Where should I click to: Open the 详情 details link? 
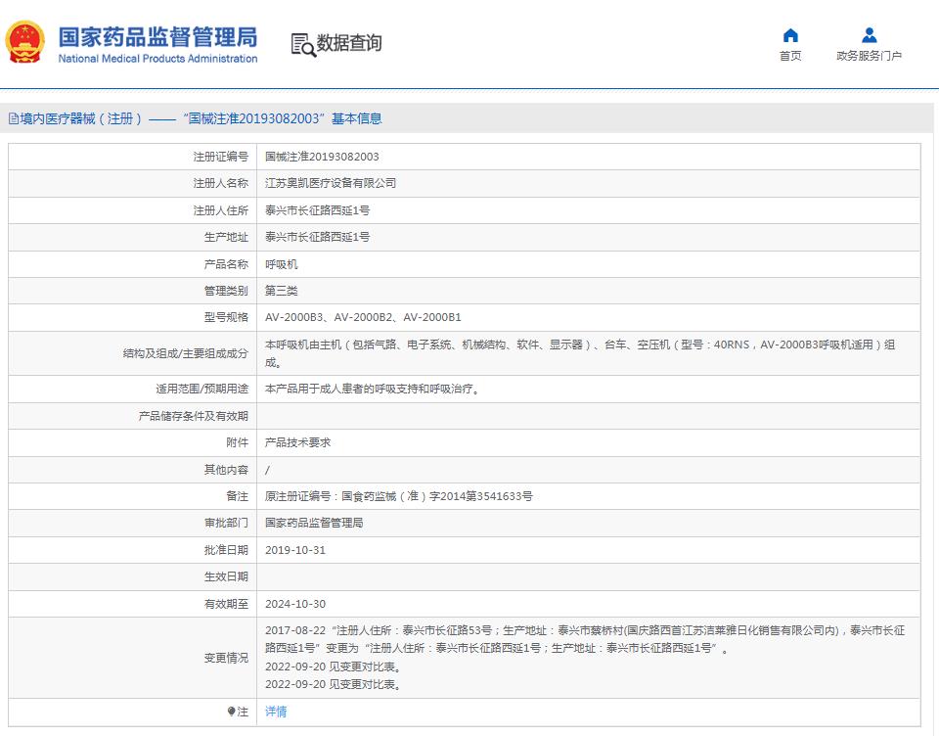[x=276, y=712]
